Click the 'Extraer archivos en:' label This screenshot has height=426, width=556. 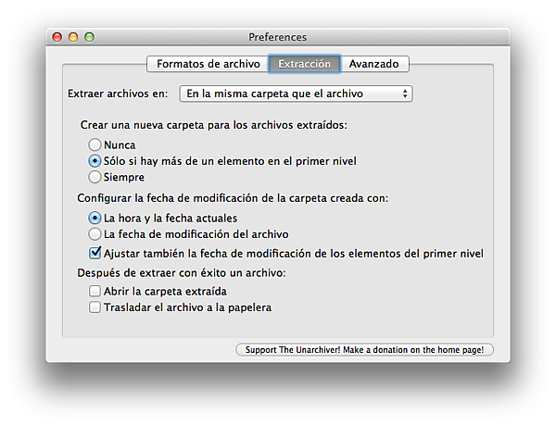(119, 94)
